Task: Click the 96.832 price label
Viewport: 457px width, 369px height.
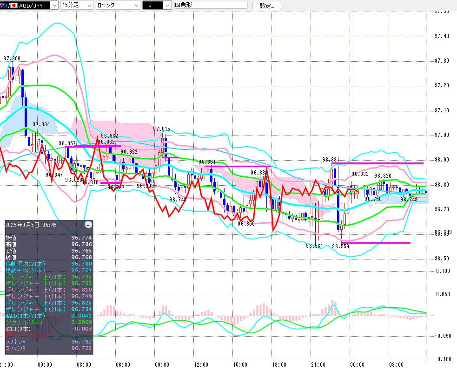Action: pos(360,174)
